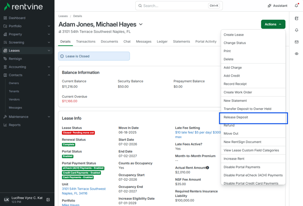
Task: Open the Messages tab
Action: [143, 41]
